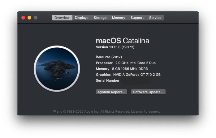Screen dimensions: 216x138
Task: Open the Storage tab
Action: (100, 18)
